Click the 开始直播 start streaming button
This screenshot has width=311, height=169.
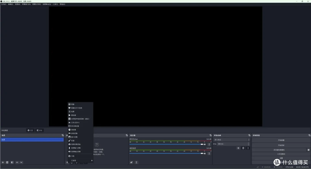281,140
